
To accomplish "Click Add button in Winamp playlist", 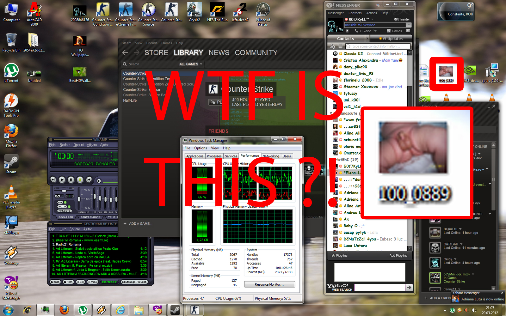I will (55, 282).
